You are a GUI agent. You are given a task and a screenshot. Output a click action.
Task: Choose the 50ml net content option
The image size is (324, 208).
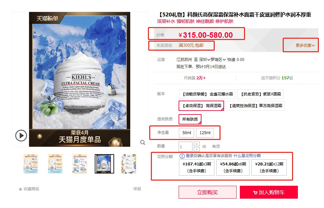point(187,133)
